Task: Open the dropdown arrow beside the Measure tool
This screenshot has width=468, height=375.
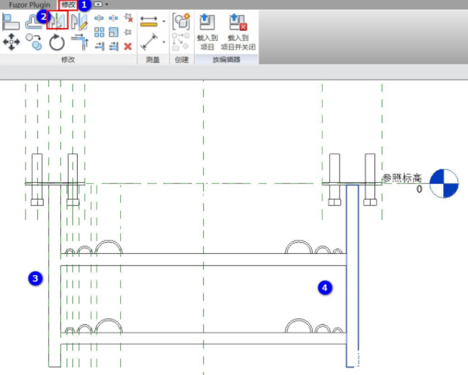Action: coord(164,43)
